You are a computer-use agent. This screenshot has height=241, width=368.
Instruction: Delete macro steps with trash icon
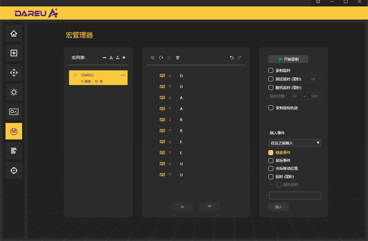[178, 57]
